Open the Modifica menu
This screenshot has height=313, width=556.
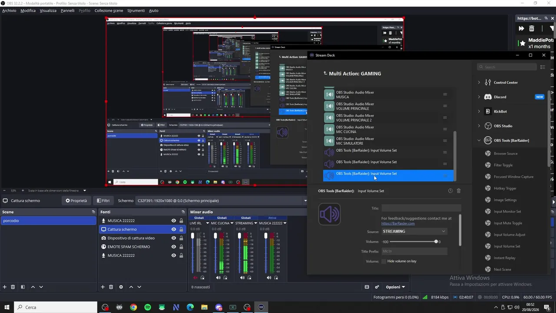(28, 10)
